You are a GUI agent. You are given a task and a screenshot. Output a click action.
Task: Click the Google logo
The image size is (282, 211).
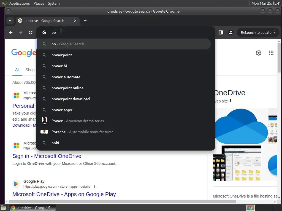point(24,52)
